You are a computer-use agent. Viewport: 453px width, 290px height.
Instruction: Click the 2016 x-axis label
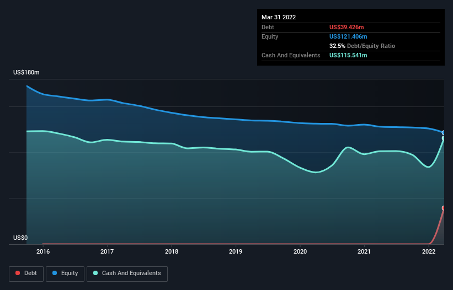(x=43, y=251)
